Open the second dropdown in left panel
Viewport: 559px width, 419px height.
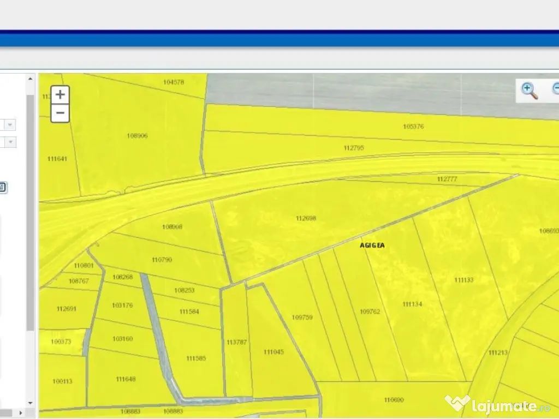pos(9,142)
